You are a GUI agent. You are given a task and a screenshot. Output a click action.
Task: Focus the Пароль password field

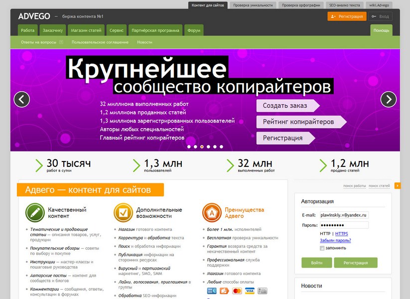coord(344,225)
